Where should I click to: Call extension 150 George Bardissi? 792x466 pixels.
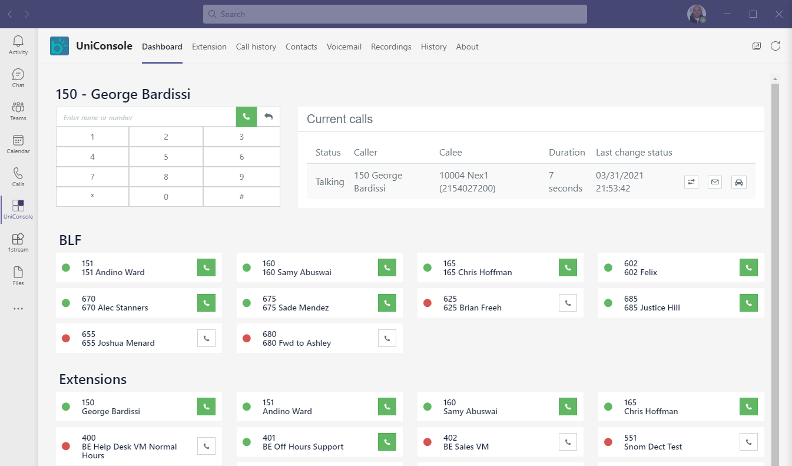tap(206, 406)
